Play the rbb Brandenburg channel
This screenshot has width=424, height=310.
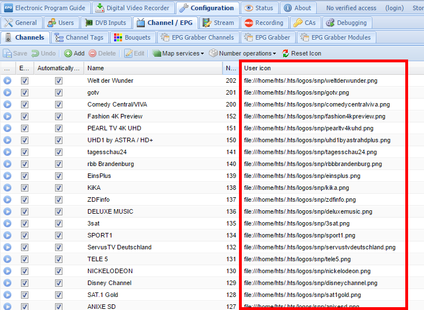click(x=7, y=164)
